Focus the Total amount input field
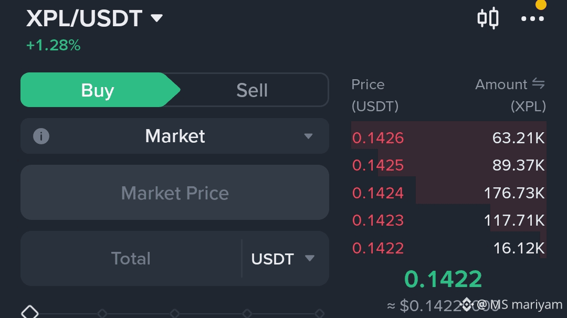 [131, 258]
